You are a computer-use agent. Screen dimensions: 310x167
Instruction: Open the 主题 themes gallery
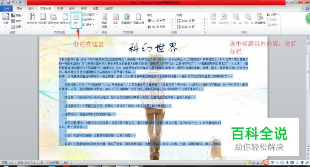coord(5,20)
